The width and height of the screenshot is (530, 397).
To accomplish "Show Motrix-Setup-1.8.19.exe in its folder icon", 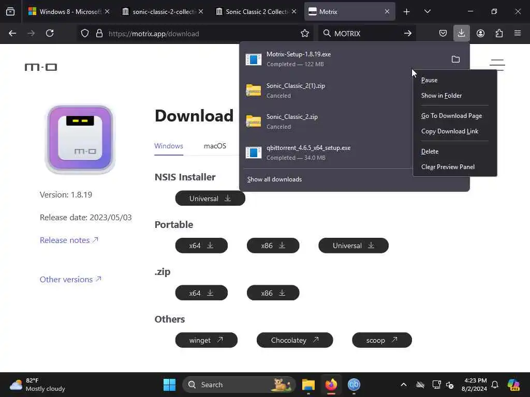I will (455, 59).
